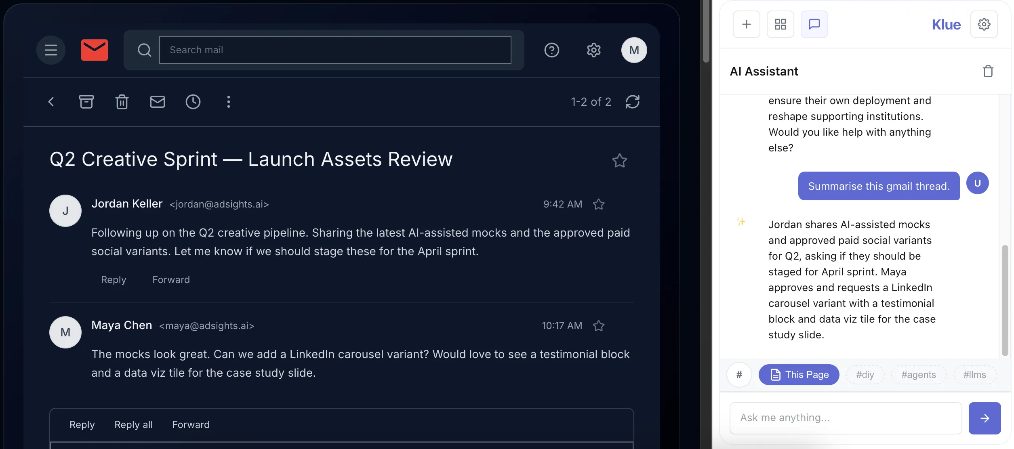Select the #agents tag chip

click(x=918, y=375)
